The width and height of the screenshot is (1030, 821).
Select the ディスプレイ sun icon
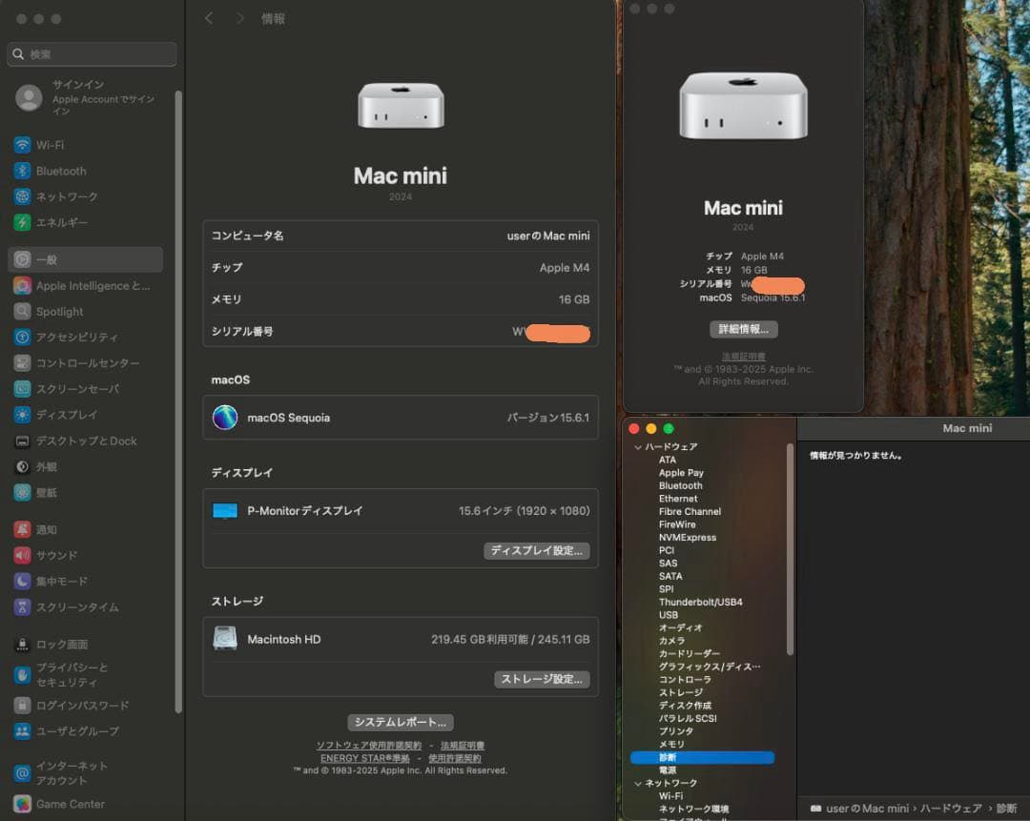coord(22,415)
